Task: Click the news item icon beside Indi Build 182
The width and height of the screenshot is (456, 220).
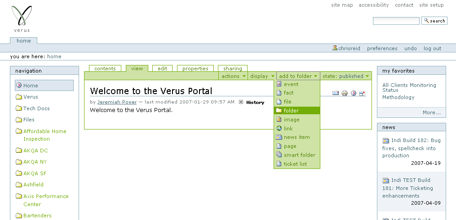Action: (x=385, y=141)
